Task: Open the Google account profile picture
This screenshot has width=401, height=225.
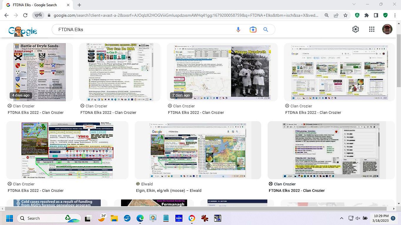Action: pyautogui.click(x=387, y=29)
